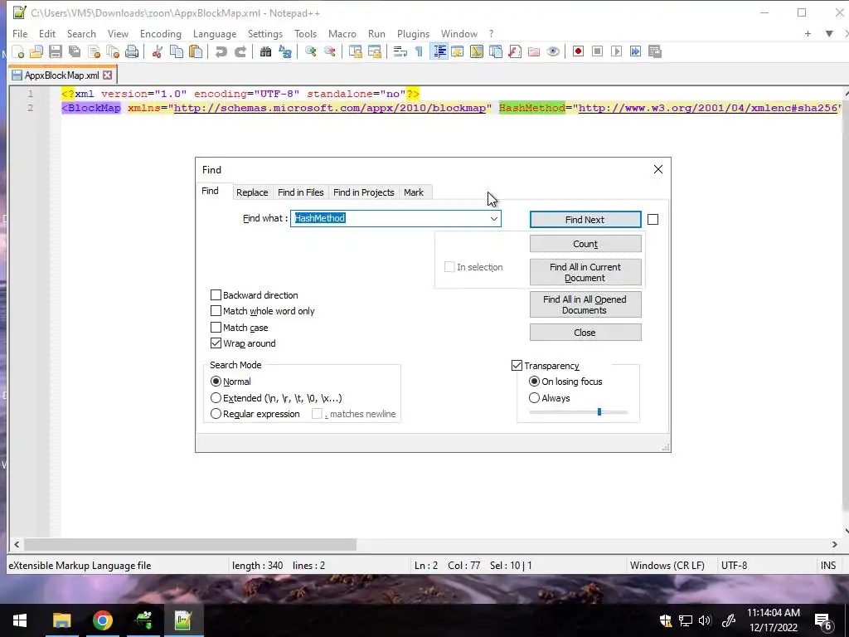The image size is (849, 637).
Task: Click the UTF-8 status bar entry
Action: click(x=735, y=566)
